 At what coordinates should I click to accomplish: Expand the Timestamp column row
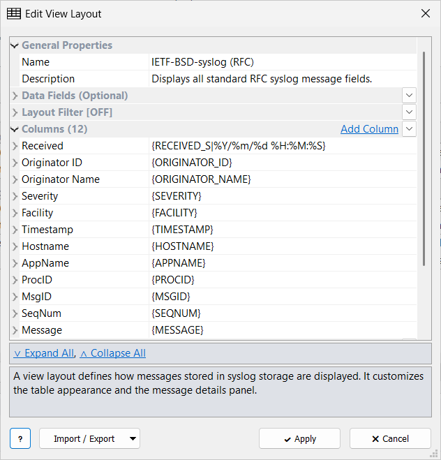[x=15, y=230]
